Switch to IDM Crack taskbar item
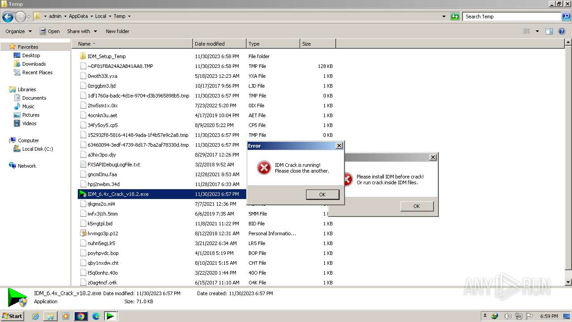Viewport: 572px width, 322px height. (x=110, y=316)
